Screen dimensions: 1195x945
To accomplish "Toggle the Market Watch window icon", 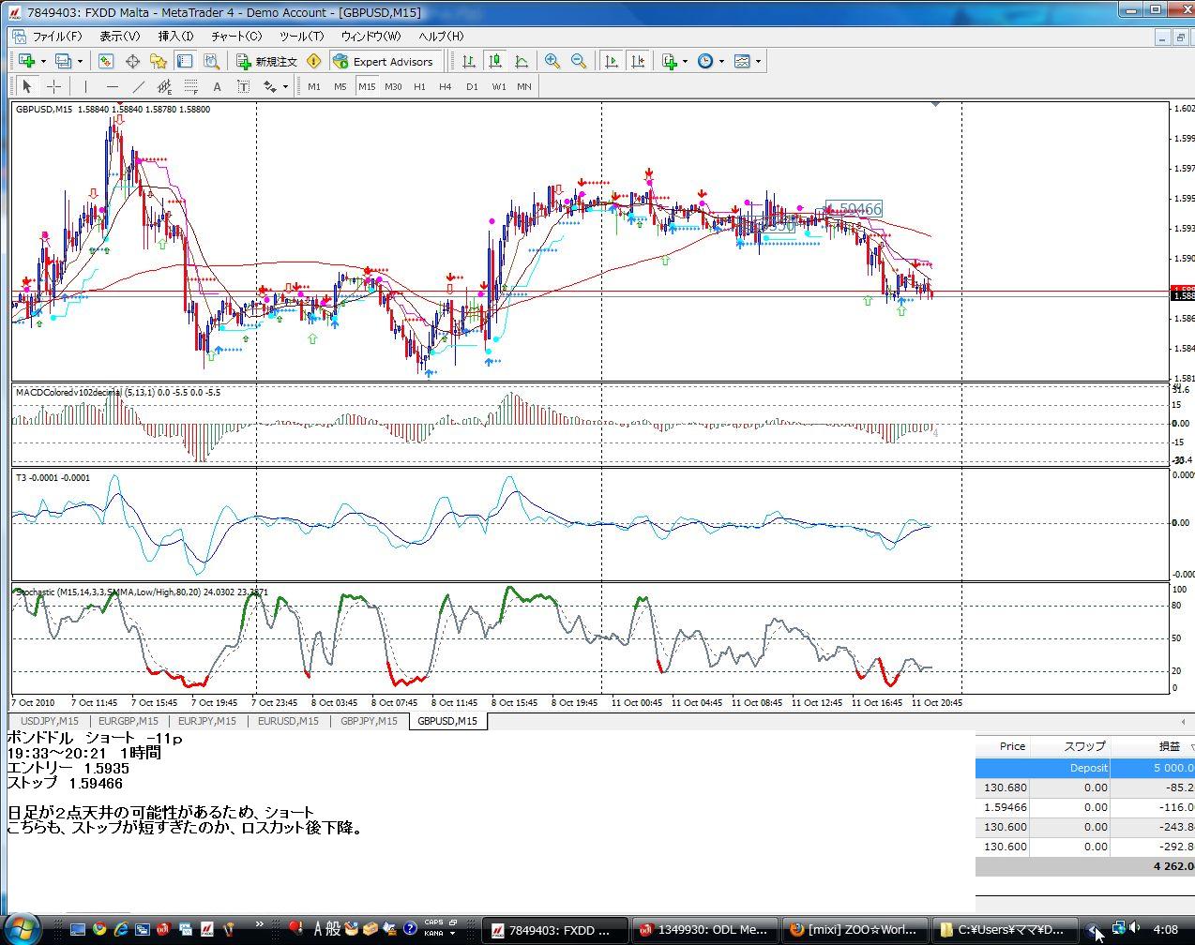I will tap(106, 61).
